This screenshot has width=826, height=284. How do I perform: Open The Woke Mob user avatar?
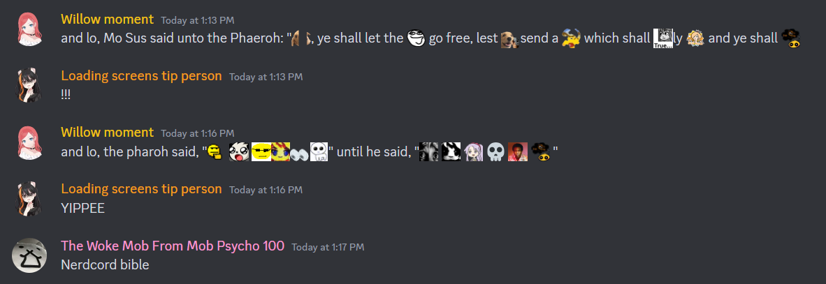[29, 255]
